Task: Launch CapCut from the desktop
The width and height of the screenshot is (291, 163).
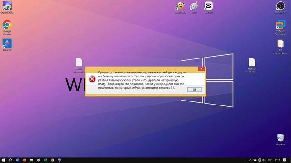Action: pyautogui.click(x=209, y=8)
